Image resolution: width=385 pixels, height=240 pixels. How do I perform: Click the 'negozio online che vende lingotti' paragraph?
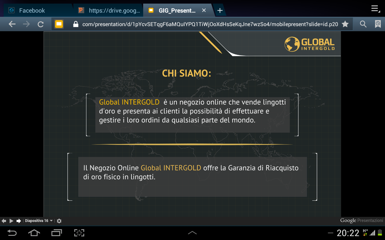pyautogui.click(x=192, y=111)
